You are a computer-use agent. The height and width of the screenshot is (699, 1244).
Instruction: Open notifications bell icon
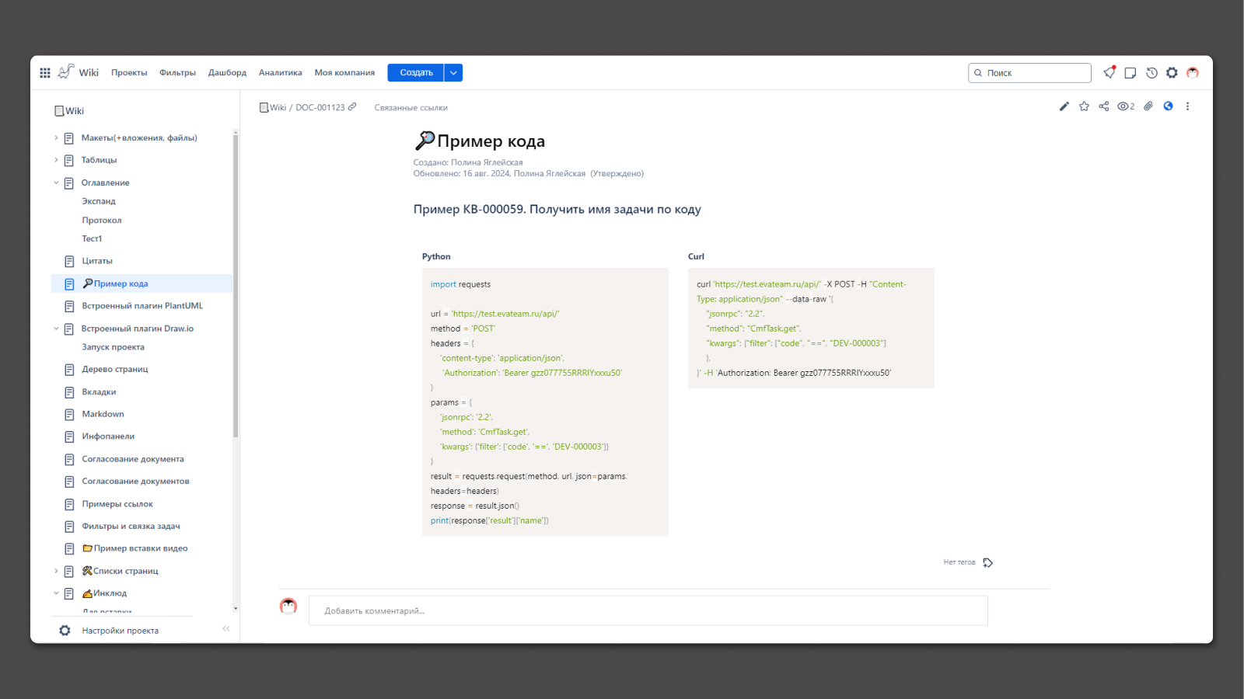(1109, 73)
